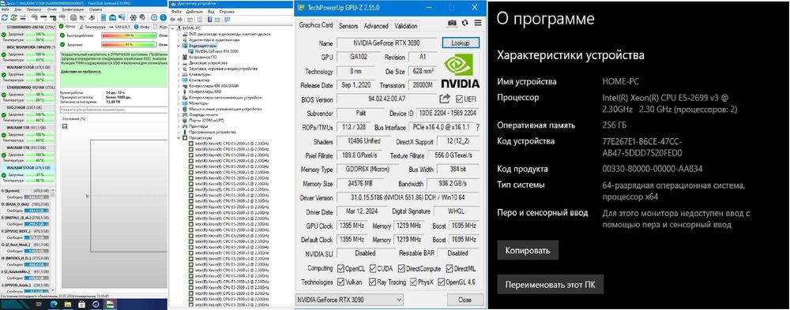Viewport: 790px width, 310px height.
Task: Toggle the UEFI checkbox in GPU-Z
Action: [459, 99]
